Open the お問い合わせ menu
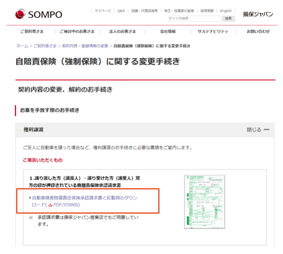The width and height of the screenshot is (283, 254). 258,31
